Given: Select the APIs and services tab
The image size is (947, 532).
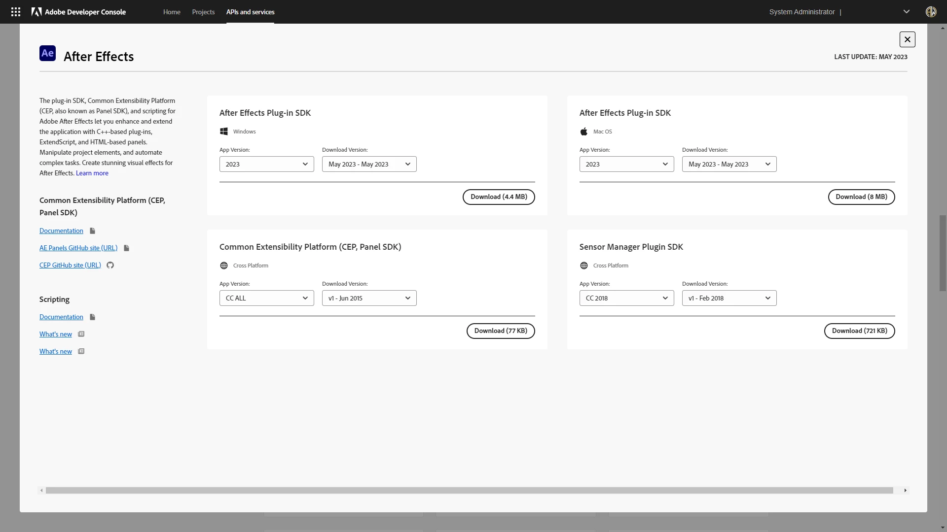Looking at the screenshot, I should (x=251, y=12).
